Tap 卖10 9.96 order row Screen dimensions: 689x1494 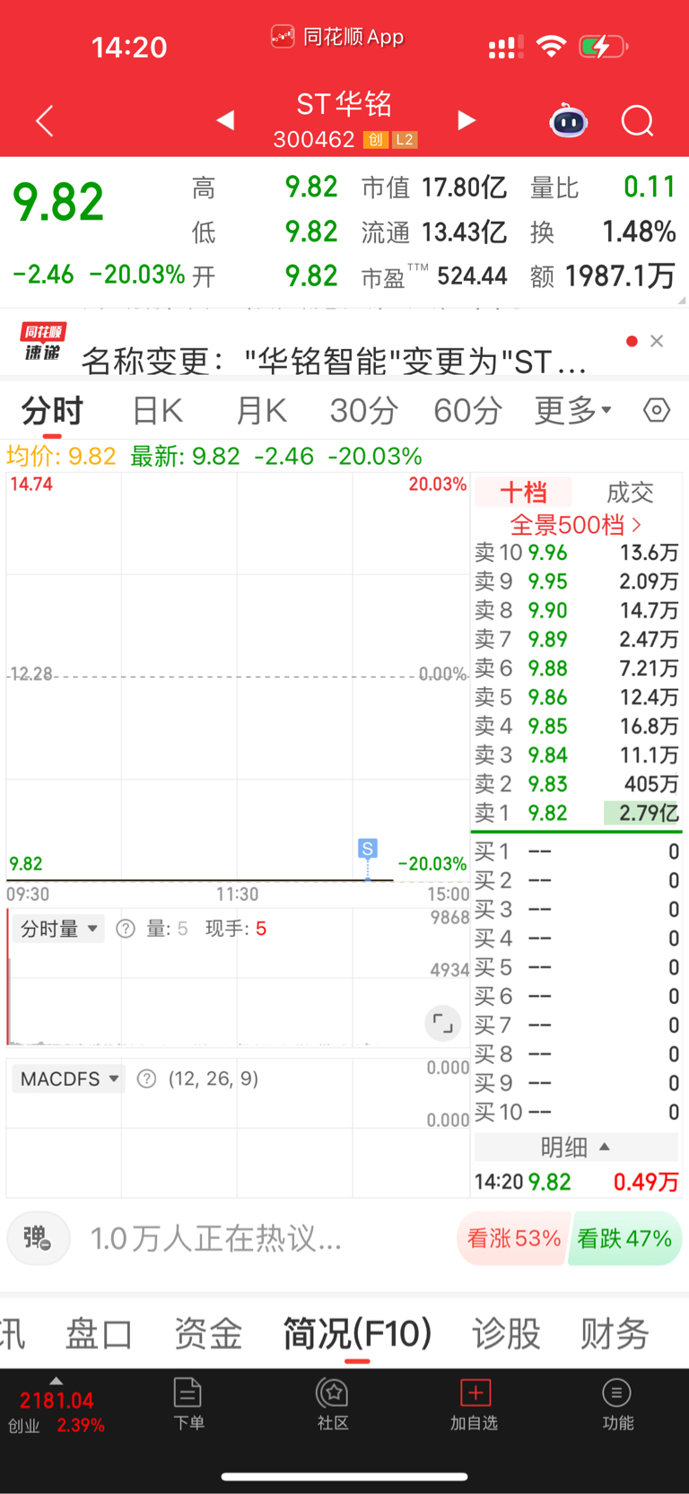[x=576, y=552]
